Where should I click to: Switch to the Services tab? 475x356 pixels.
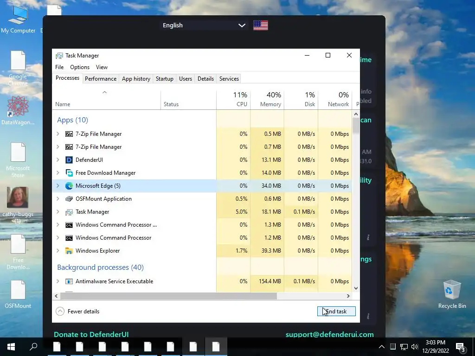pos(229,79)
